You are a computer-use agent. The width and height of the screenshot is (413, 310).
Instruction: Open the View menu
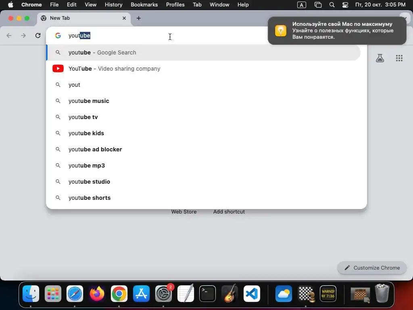90,5
